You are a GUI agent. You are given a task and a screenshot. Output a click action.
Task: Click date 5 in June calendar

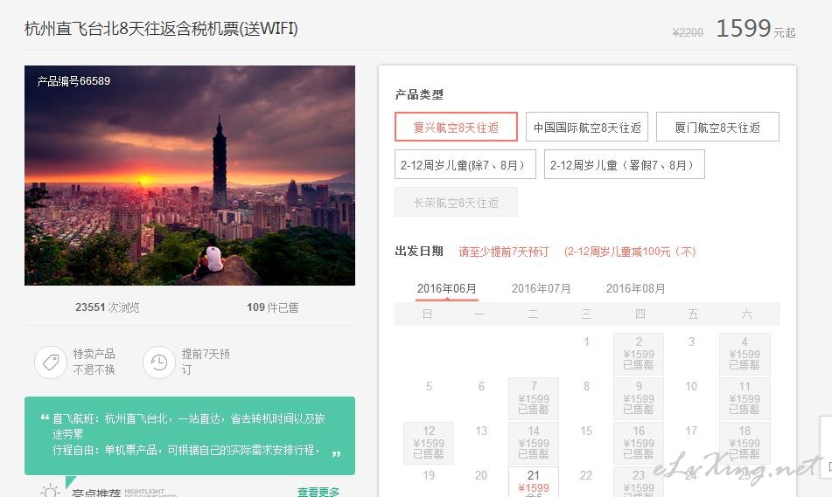[x=429, y=386]
